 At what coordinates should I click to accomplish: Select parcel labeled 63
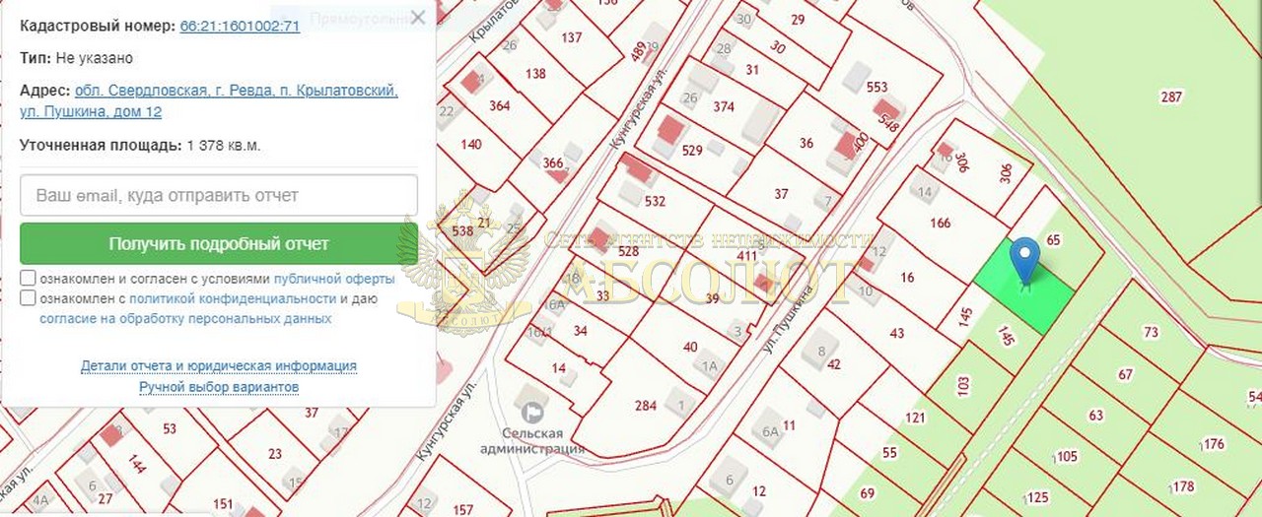click(x=1096, y=416)
